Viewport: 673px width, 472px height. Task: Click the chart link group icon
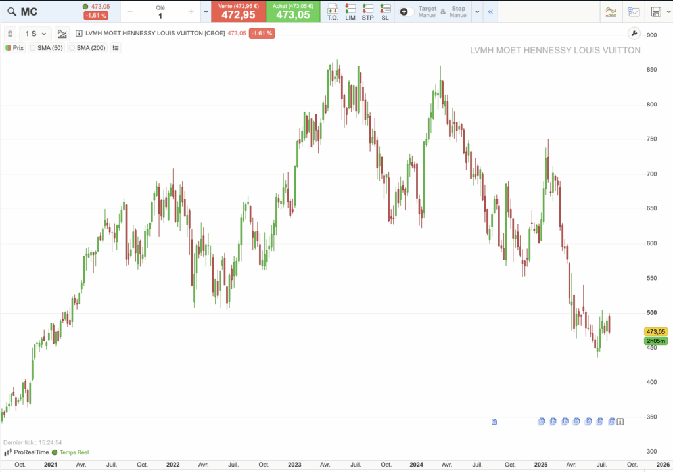click(x=10, y=34)
